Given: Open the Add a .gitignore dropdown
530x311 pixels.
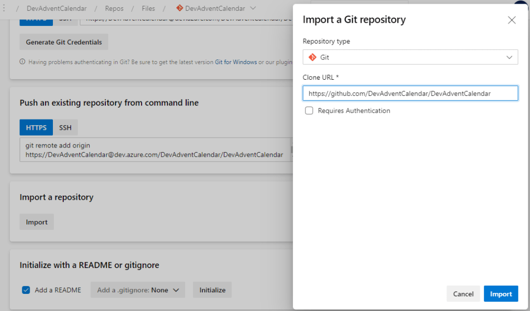Looking at the screenshot, I should tap(138, 290).
